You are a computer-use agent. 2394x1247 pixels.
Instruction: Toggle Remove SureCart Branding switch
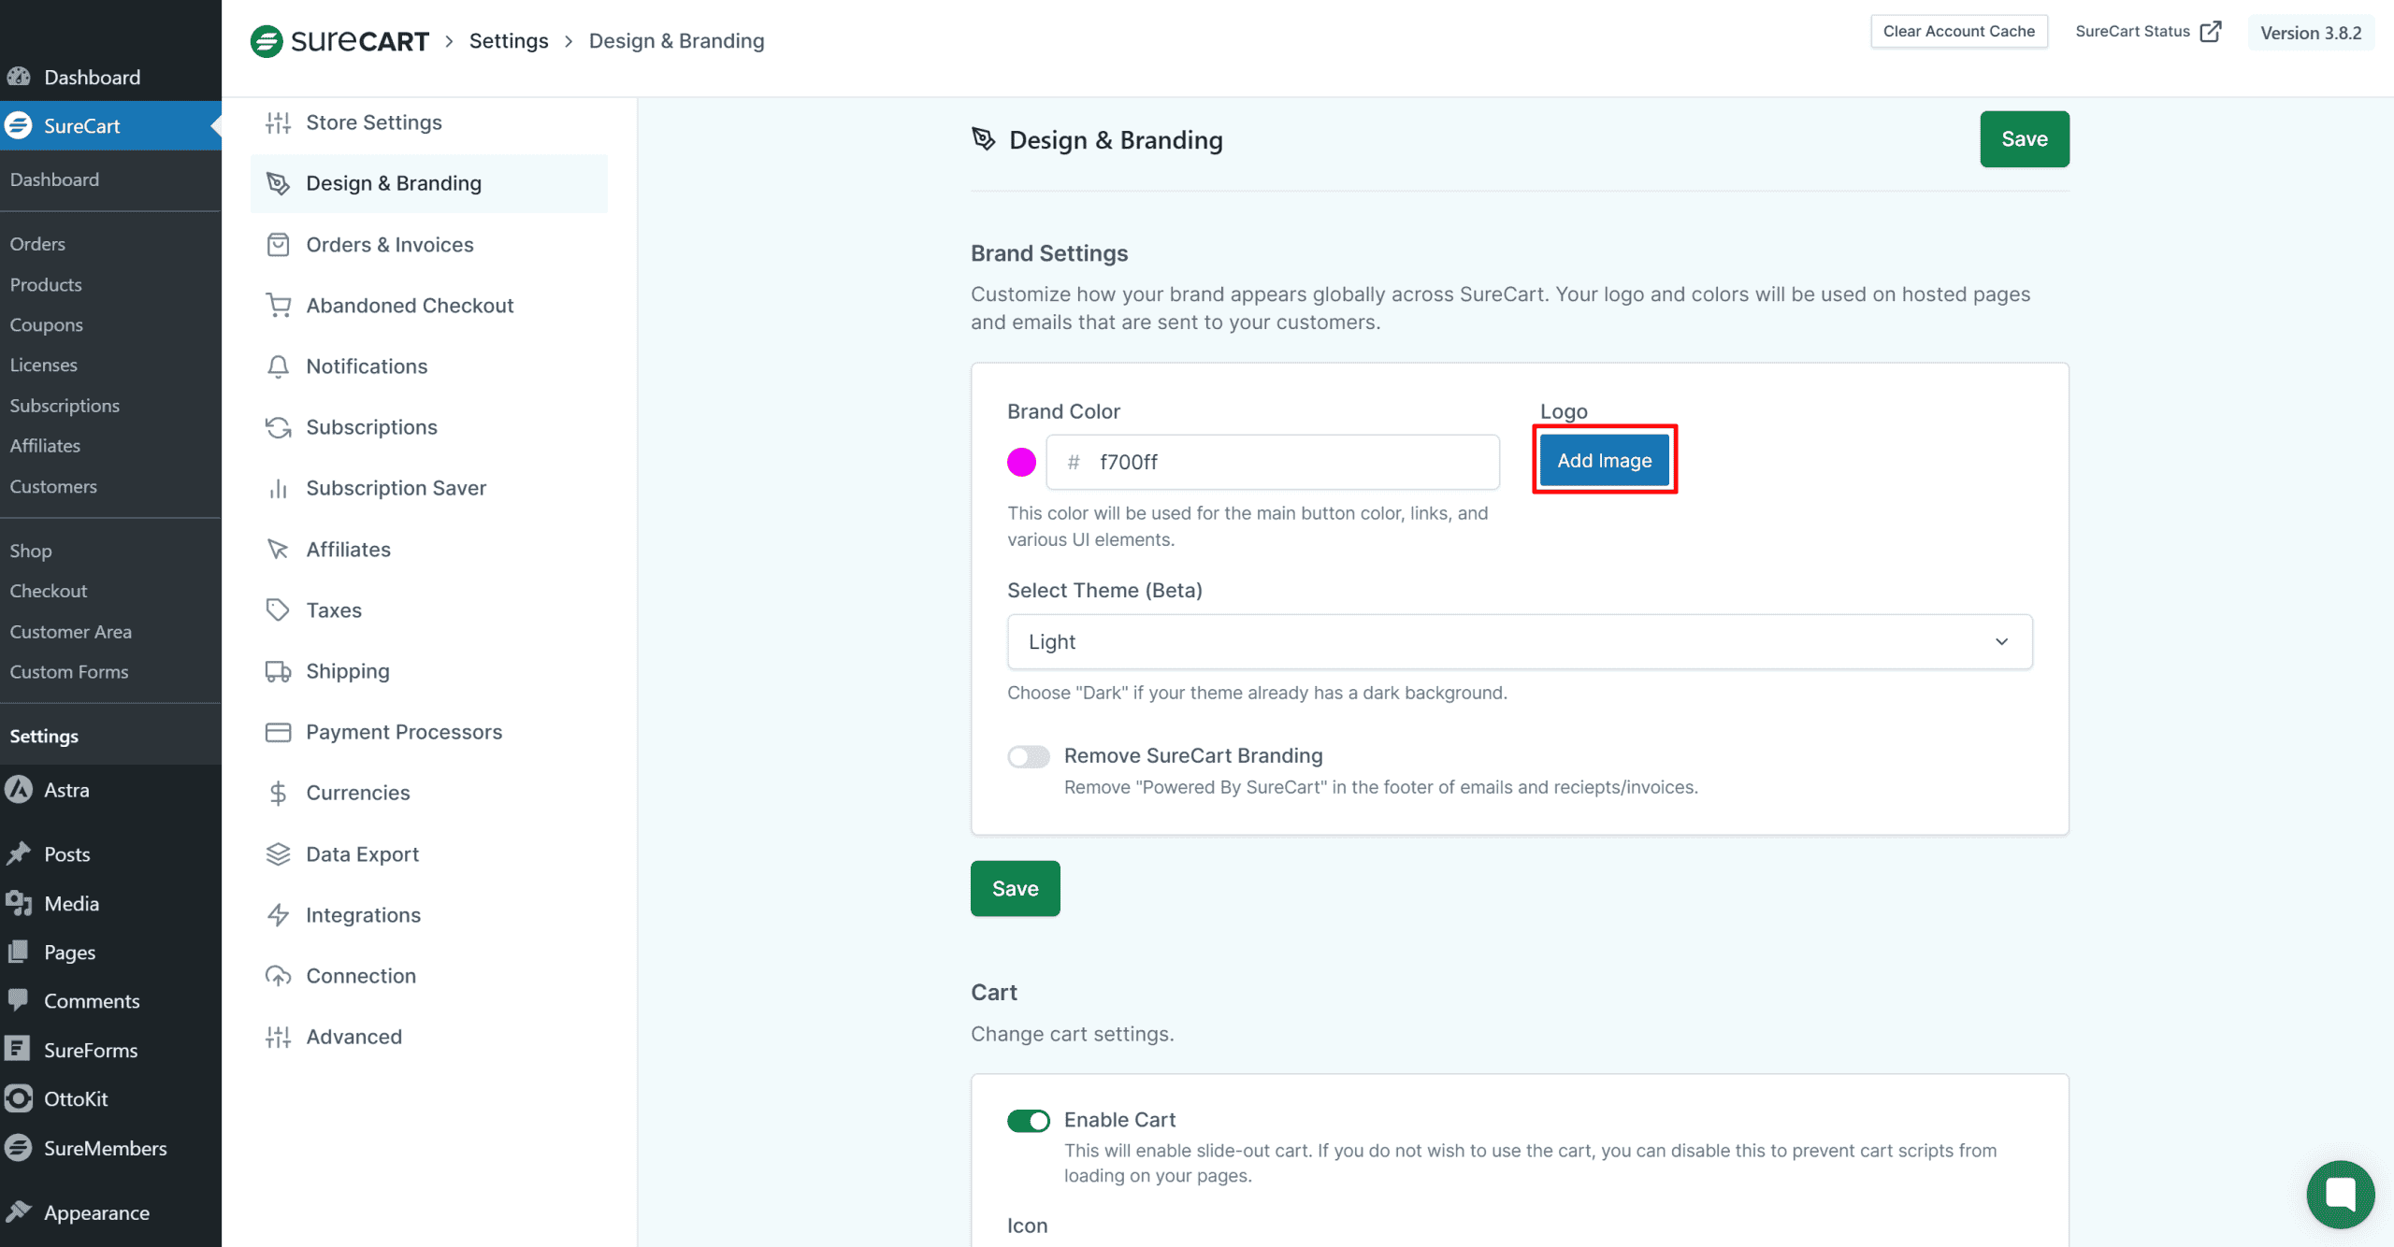(x=1028, y=756)
